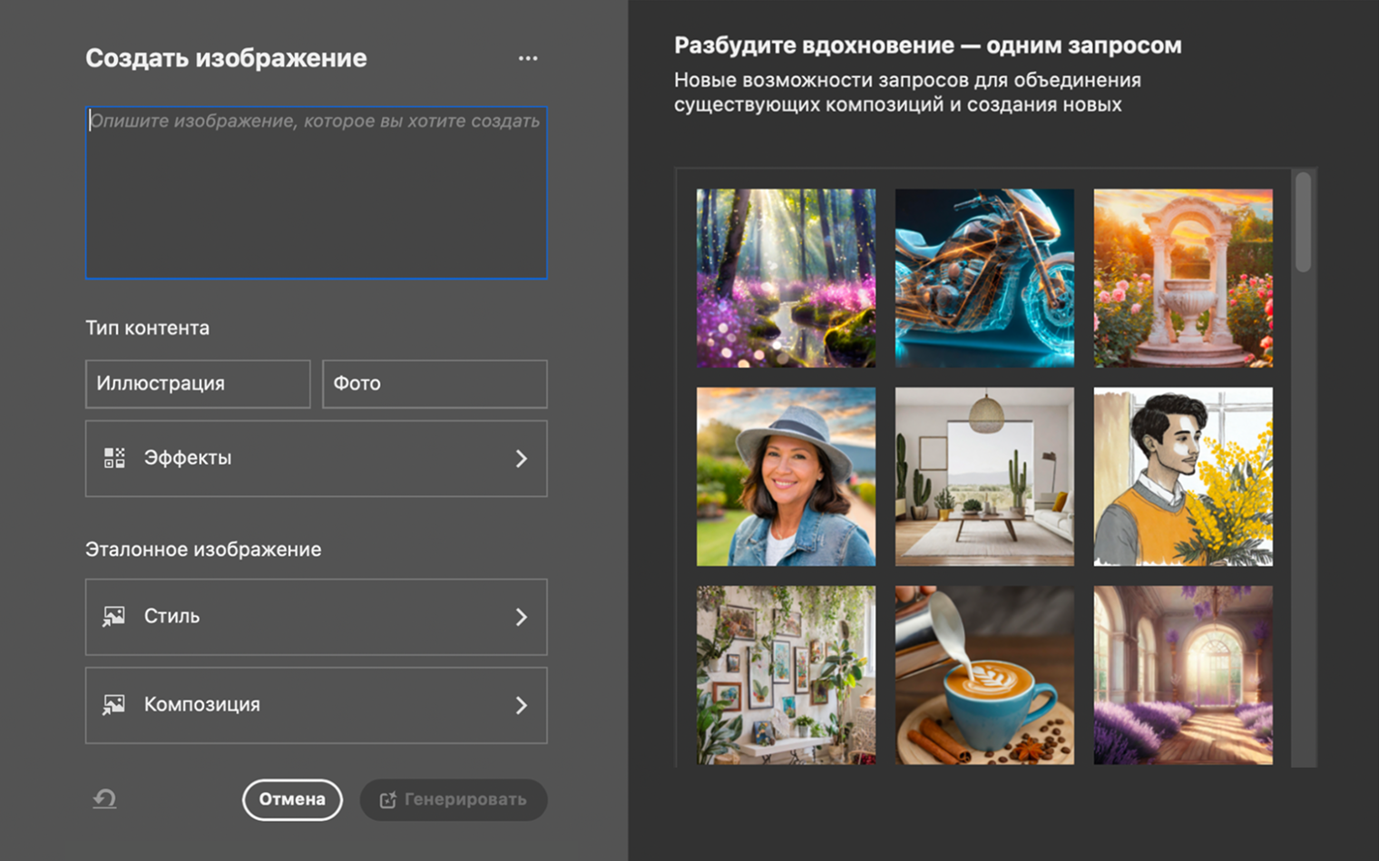
Task: Select the magical forest thumbnail
Action: click(786, 278)
